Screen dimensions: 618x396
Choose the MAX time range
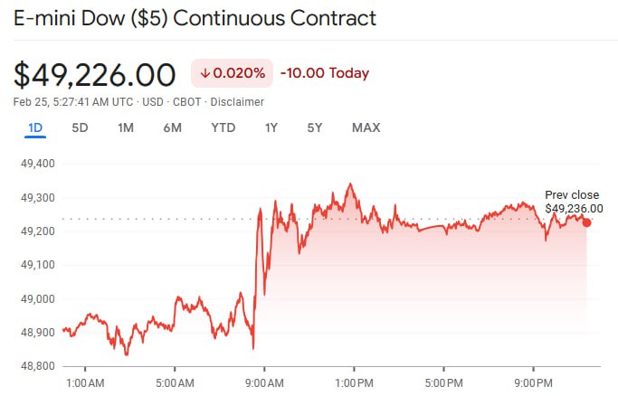pos(366,127)
